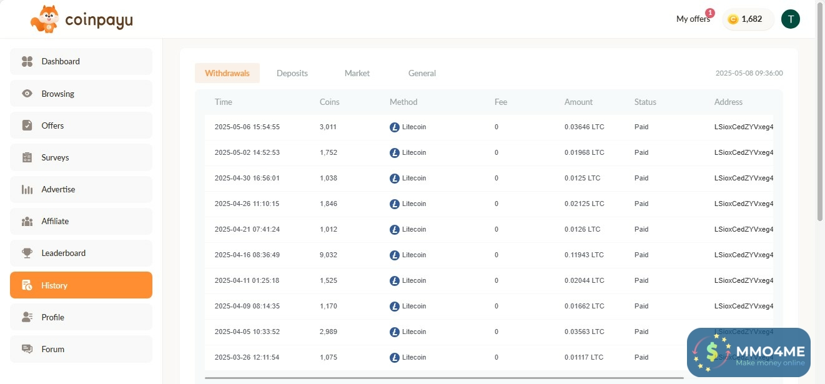The width and height of the screenshot is (825, 384).
Task: Open the user avatar T menu
Action: [x=790, y=19]
